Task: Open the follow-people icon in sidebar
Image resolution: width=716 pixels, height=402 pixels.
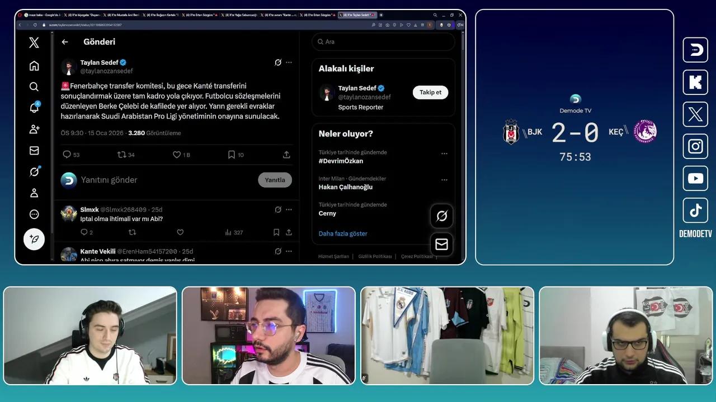Action: [x=34, y=129]
